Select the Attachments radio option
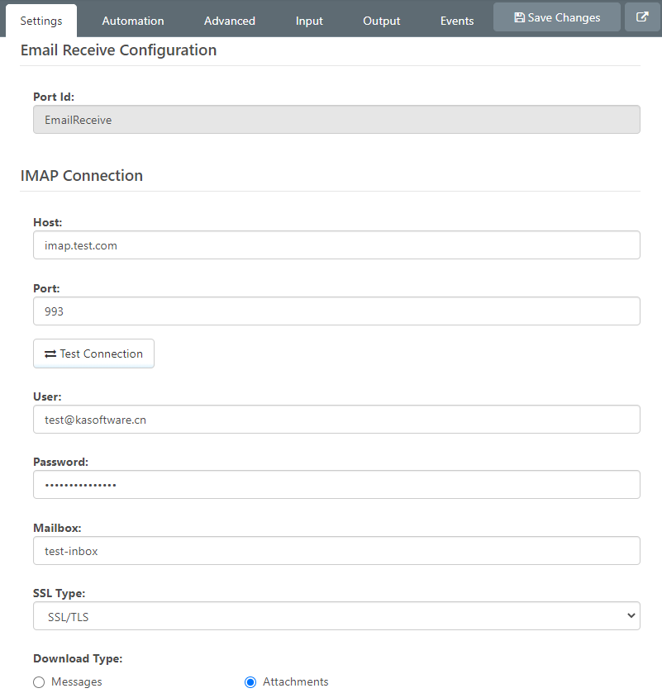The image size is (662, 693). pos(250,682)
